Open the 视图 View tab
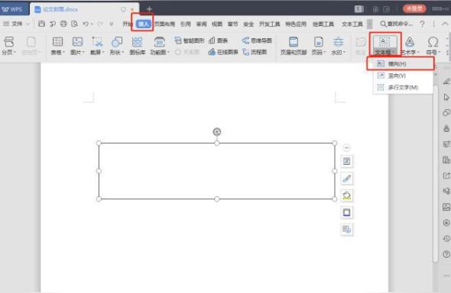Viewport: 451px width, 293px height. (x=217, y=24)
